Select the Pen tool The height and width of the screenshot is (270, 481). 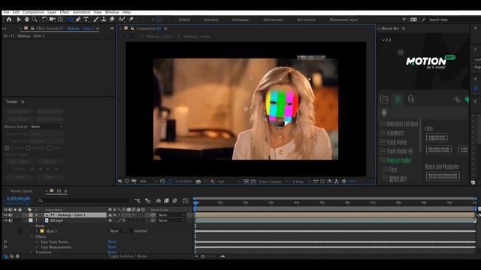click(x=78, y=19)
